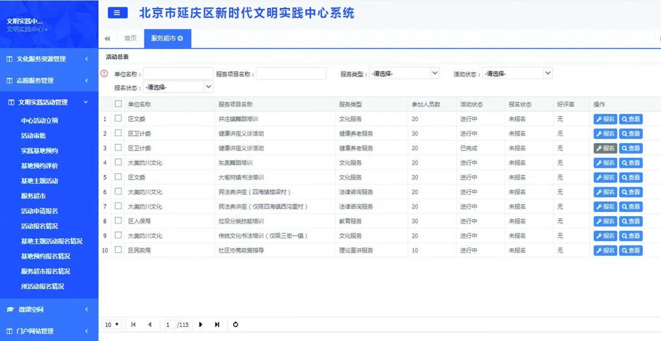Click 报名 button for 井庄镇舞蹈培训
The image size is (661, 341).
pos(605,119)
